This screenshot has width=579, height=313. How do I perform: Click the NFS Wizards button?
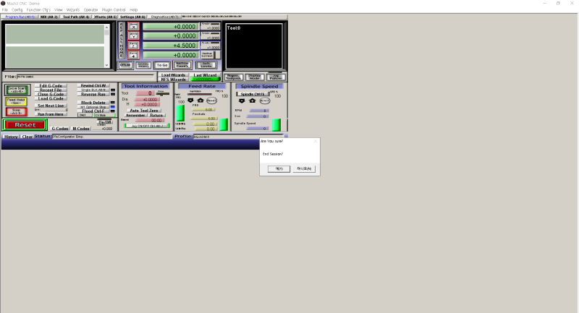pyautogui.click(x=173, y=80)
